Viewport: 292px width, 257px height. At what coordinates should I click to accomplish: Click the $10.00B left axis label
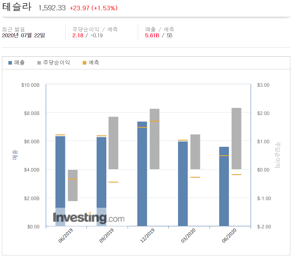(x=31, y=85)
